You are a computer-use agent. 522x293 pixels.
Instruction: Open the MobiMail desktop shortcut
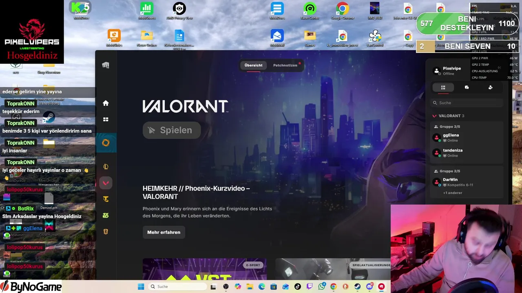(x=277, y=38)
